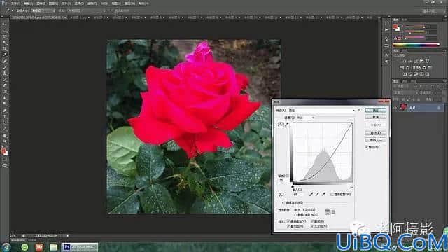Image resolution: width=448 pixels, height=252 pixels.
Task: Select the Eyedropper tool in the toolbox
Action: point(4,55)
